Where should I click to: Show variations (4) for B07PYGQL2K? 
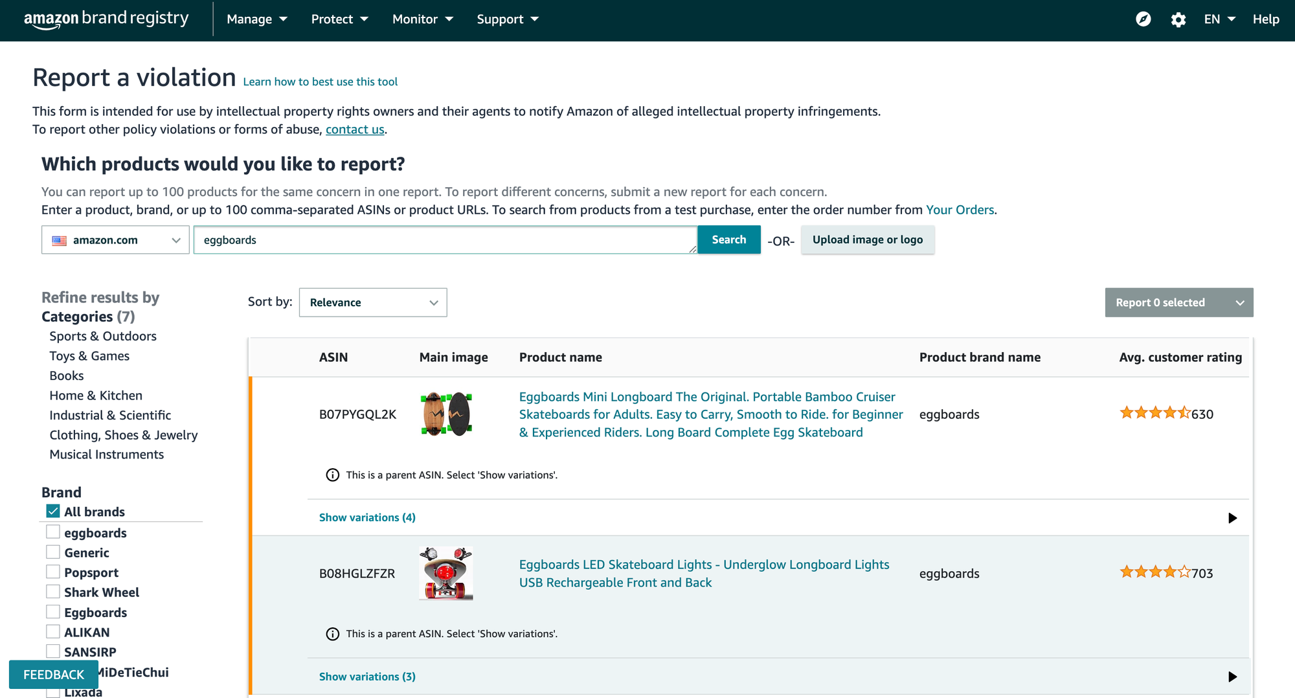(367, 517)
